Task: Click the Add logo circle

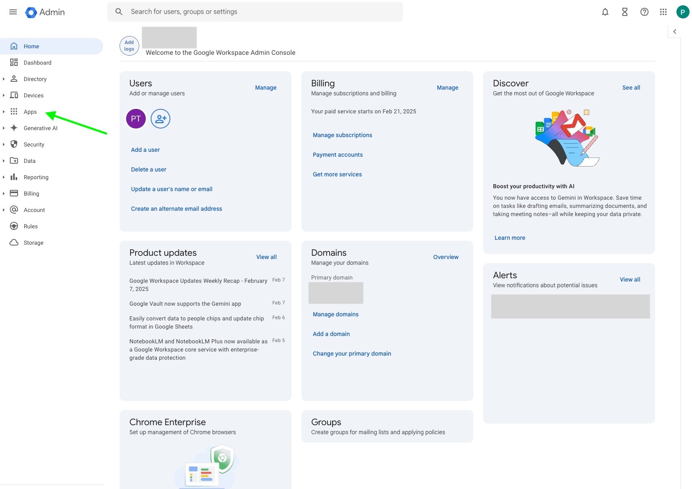Action: (x=129, y=46)
